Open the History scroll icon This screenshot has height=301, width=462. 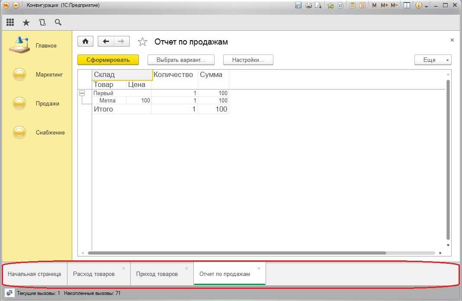coord(42,22)
